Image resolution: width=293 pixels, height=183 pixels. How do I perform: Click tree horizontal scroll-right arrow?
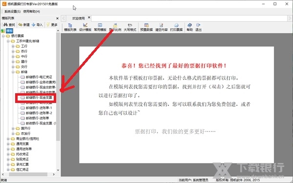coord(54,174)
